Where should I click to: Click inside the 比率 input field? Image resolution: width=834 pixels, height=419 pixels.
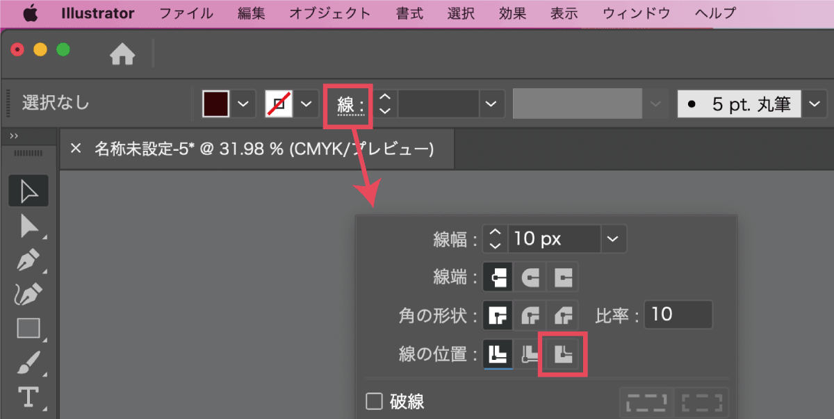678,314
